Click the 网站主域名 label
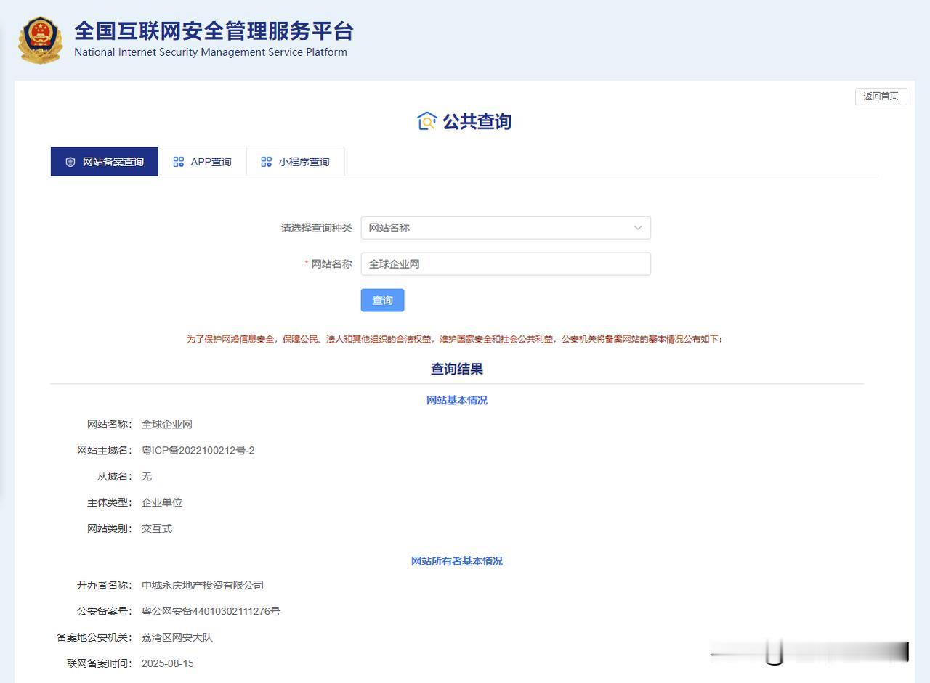930x683 pixels. pos(103,451)
